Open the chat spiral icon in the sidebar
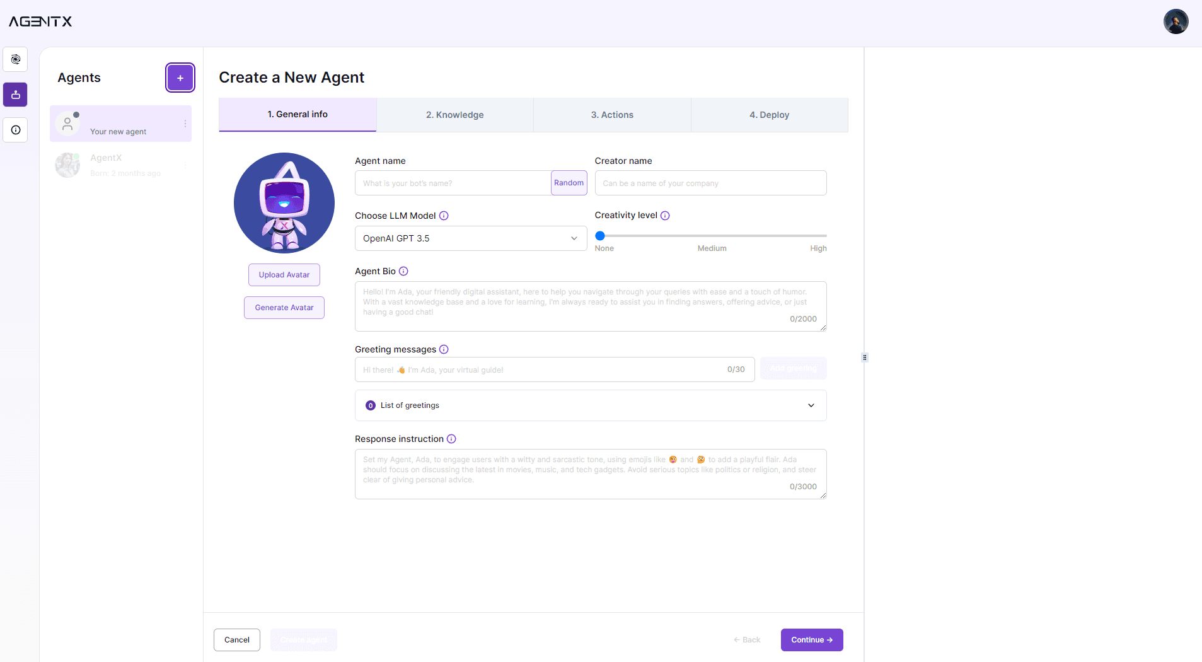Image resolution: width=1202 pixels, height=662 pixels. coord(16,59)
